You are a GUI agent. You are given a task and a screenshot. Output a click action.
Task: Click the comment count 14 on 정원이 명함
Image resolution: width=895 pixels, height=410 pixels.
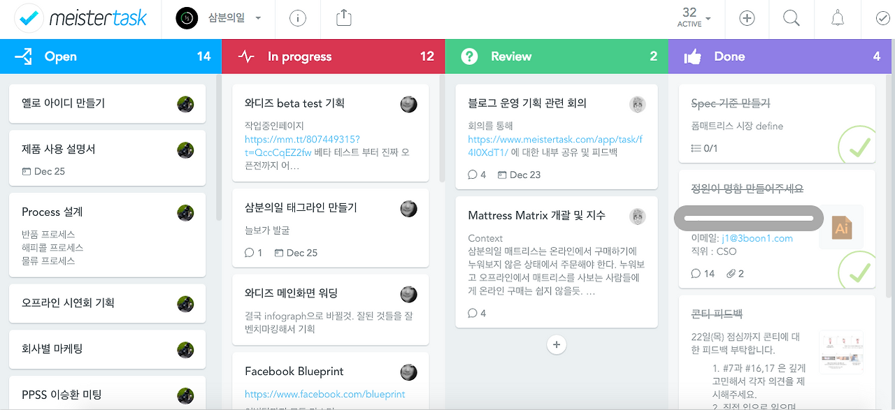click(x=703, y=274)
